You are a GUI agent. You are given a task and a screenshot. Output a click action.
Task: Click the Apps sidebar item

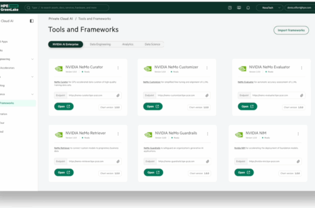pyautogui.click(x=4, y=42)
